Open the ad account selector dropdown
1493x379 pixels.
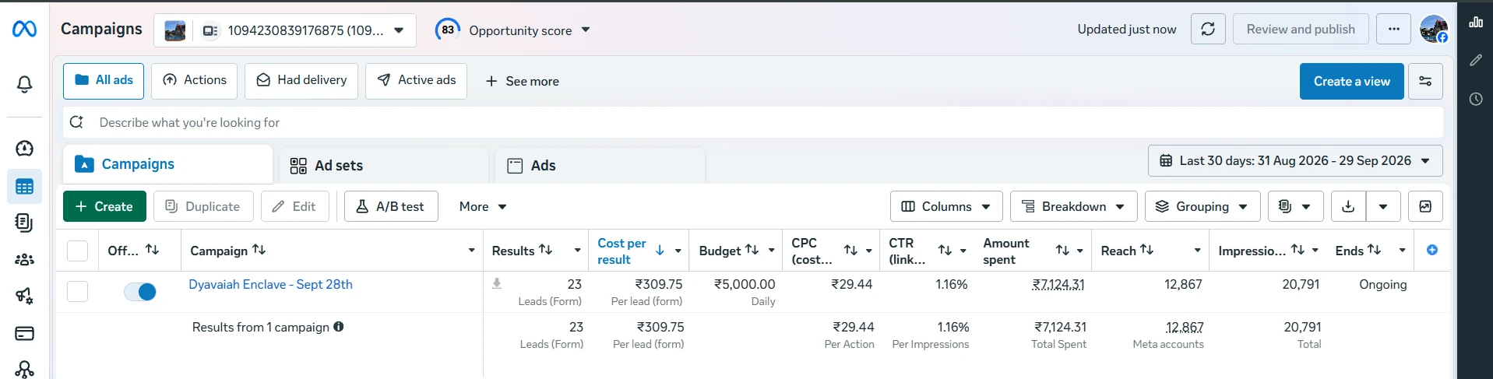coord(284,30)
